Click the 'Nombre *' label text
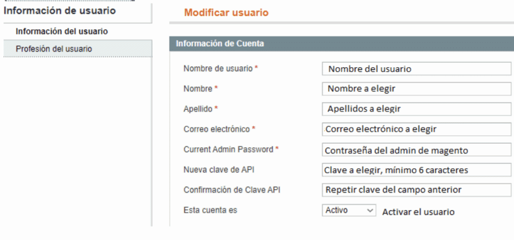Screen dimensions: 514x240 [x=201, y=89]
